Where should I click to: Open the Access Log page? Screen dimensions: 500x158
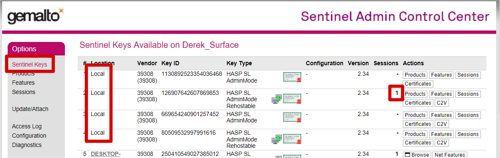pos(27,127)
